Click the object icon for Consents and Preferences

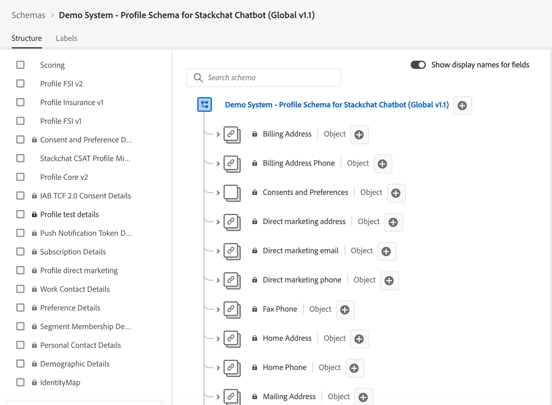tap(232, 193)
